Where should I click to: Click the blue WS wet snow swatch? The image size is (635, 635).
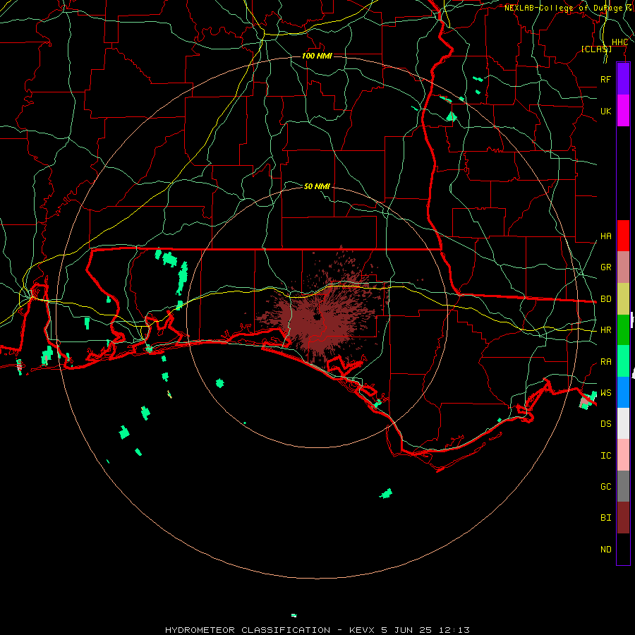pyautogui.click(x=623, y=392)
